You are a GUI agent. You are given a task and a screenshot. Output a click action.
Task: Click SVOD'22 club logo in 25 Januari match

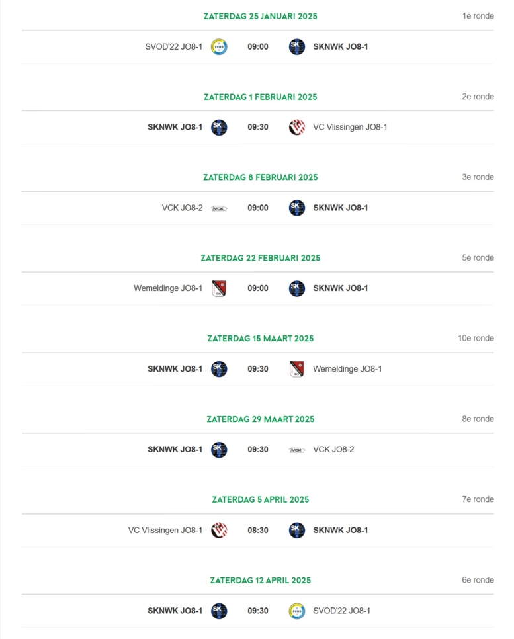coord(219,47)
